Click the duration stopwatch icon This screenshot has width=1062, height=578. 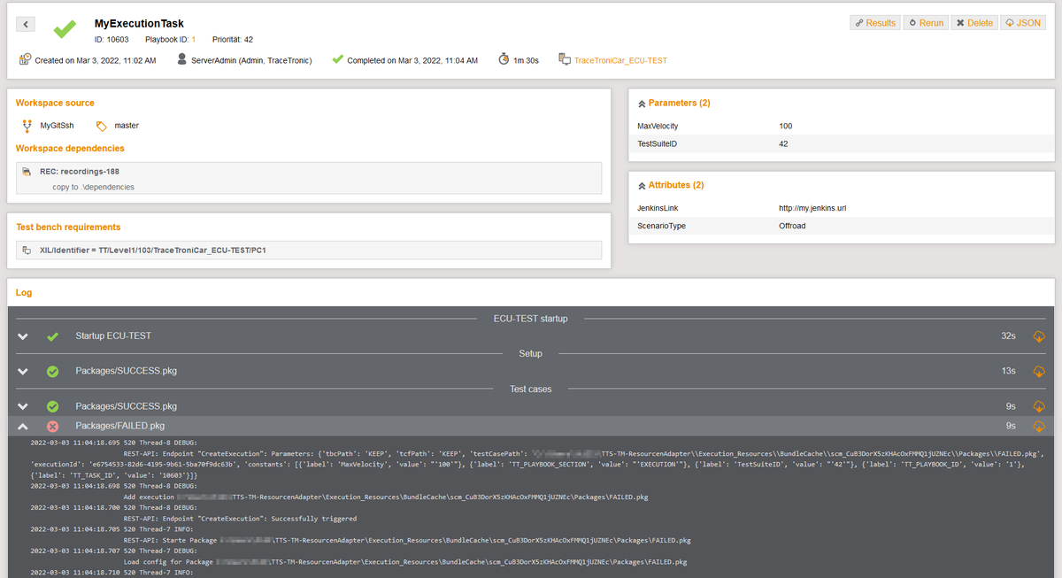pyautogui.click(x=504, y=59)
